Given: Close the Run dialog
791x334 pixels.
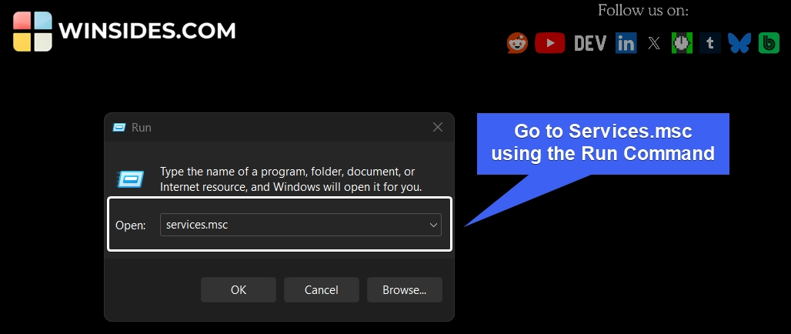Looking at the screenshot, I should pos(437,127).
